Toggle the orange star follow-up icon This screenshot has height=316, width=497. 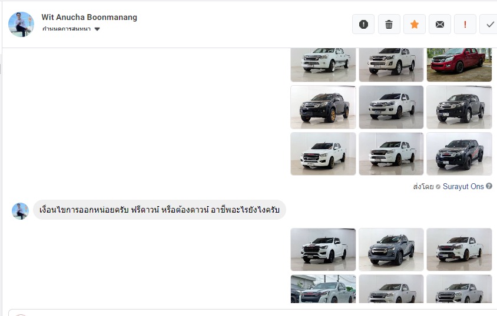(x=415, y=24)
